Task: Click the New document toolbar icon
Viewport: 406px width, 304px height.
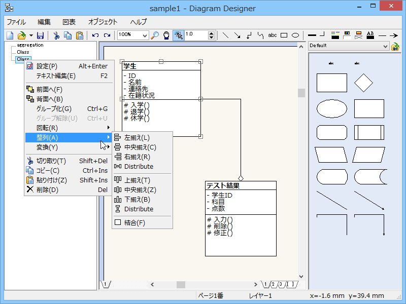Action: click(10, 35)
